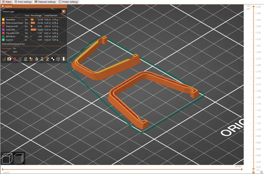Screen dimensions: 264x174
Task: Click the purple Solid infill swatch
Action: click(3, 30)
